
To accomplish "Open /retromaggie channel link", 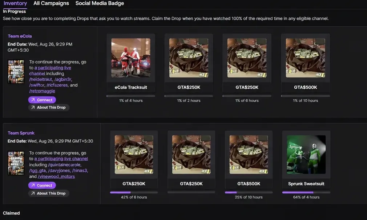I will point(42,91).
